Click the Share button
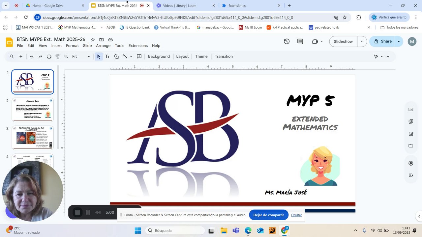This screenshot has height=237, width=422. click(382, 41)
